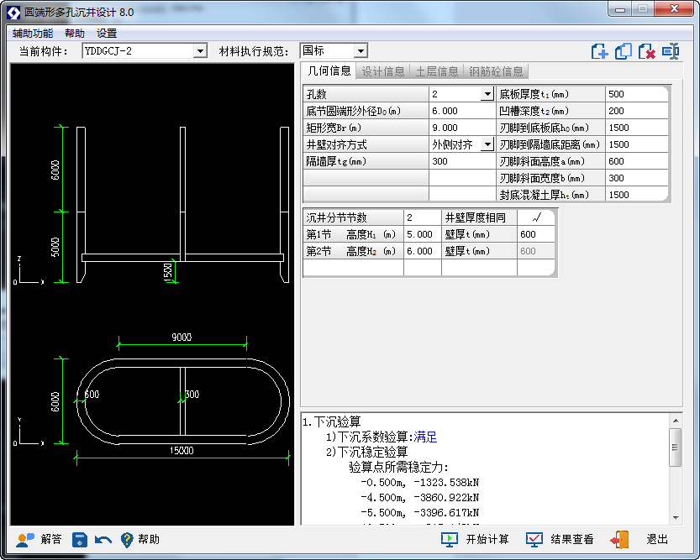Start calculation with 开始计算

point(475,540)
